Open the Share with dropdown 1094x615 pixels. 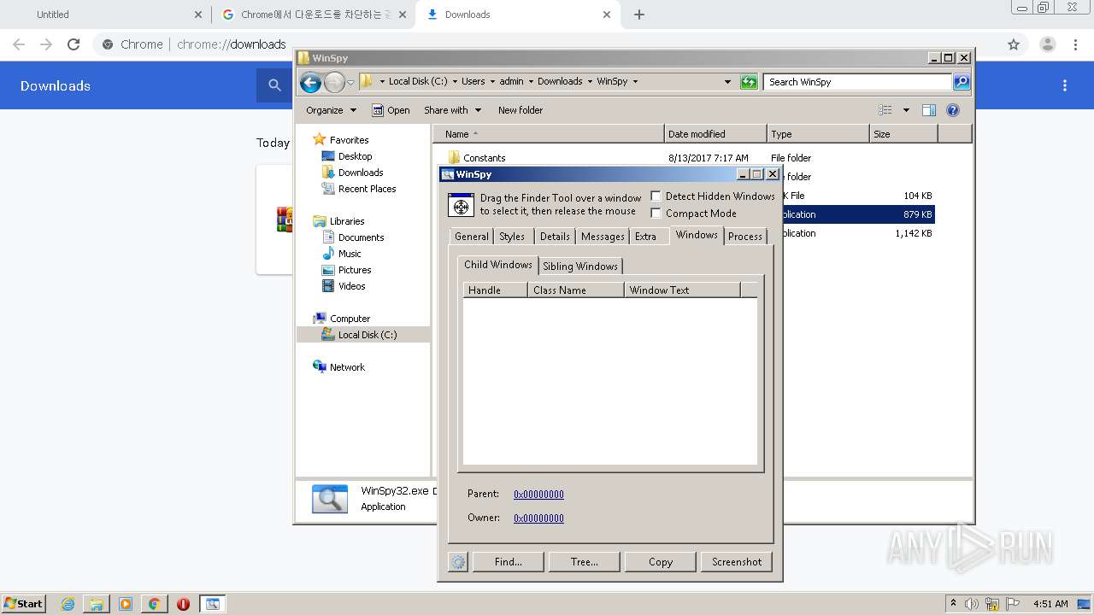(x=453, y=110)
